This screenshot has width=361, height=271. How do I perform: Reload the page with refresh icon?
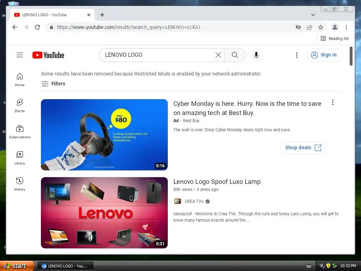pyautogui.click(x=37, y=27)
